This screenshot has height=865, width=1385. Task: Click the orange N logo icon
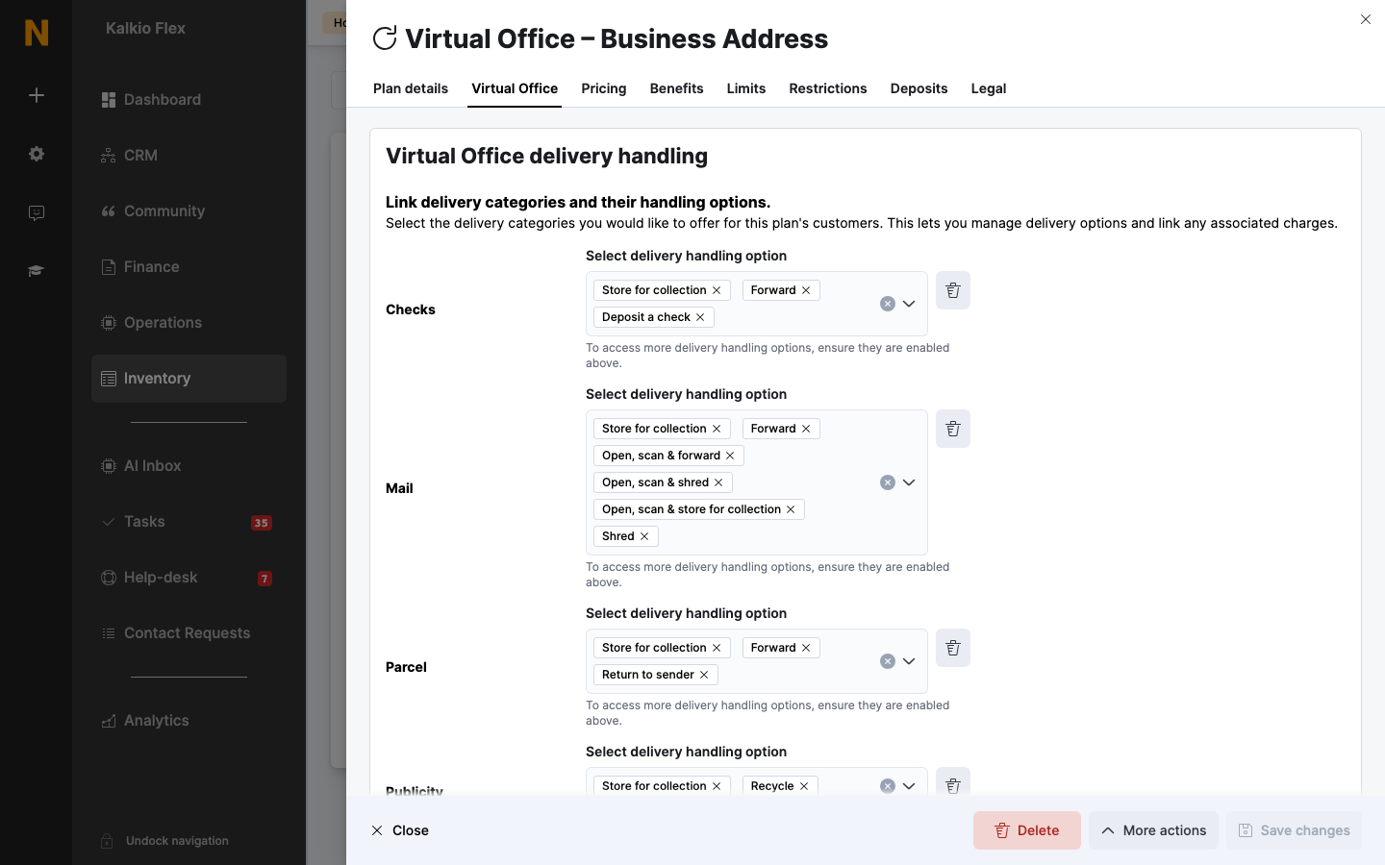(37, 33)
